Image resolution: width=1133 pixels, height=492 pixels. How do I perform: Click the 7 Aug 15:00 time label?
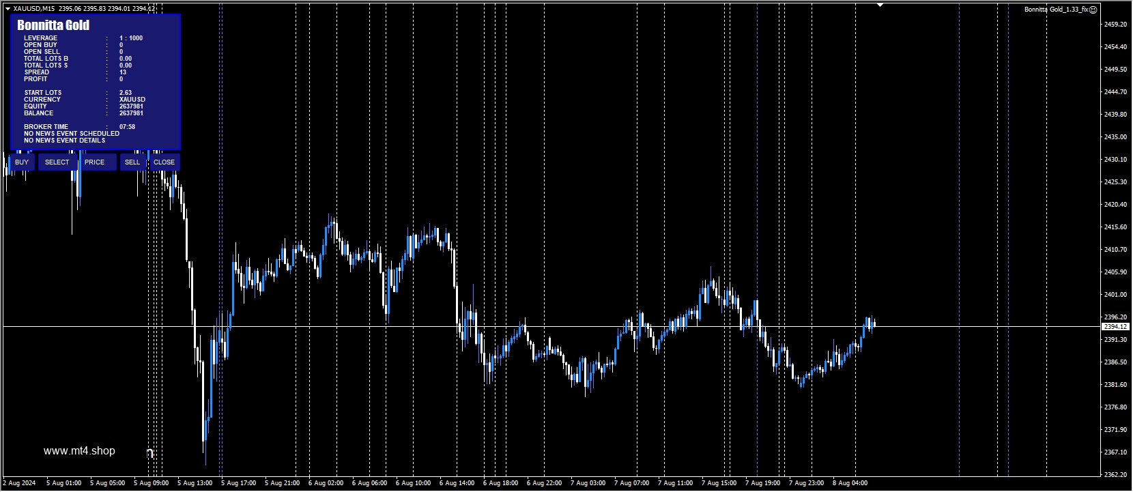[x=719, y=483]
